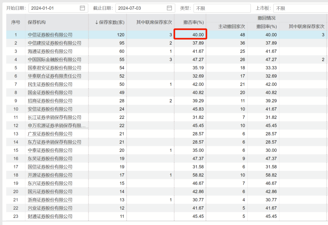Open 东兴证券股份有限公司 link
Screen dimensions: 328x225
click(x=50, y=184)
